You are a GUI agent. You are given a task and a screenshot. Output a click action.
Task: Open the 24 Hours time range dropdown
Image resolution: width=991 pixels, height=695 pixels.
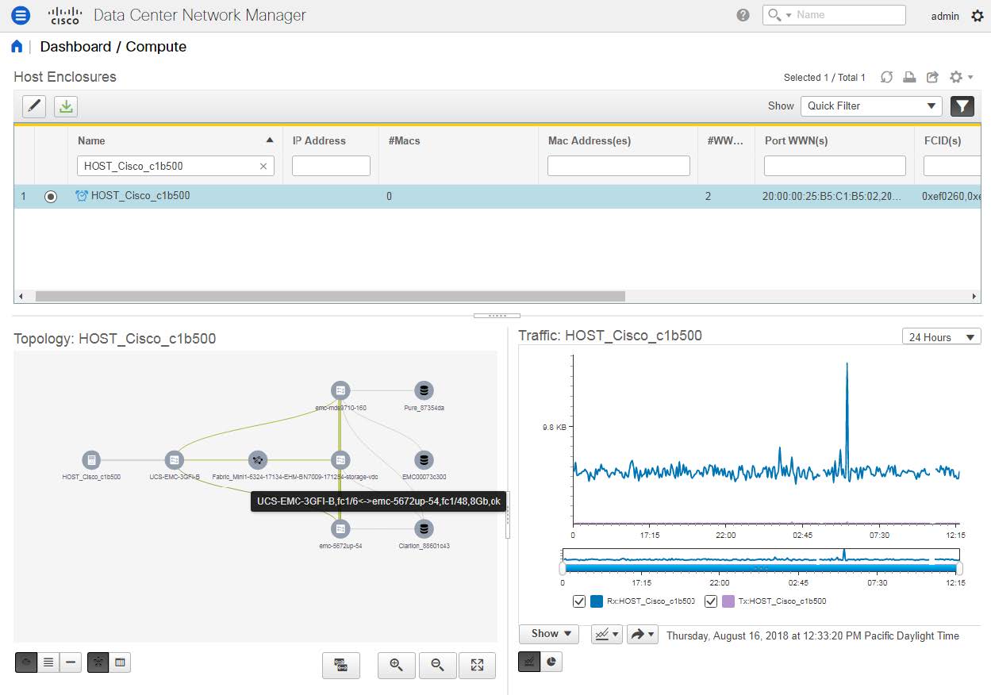point(940,336)
